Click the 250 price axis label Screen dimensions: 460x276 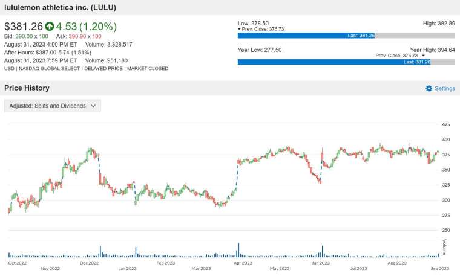click(x=446, y=230)
